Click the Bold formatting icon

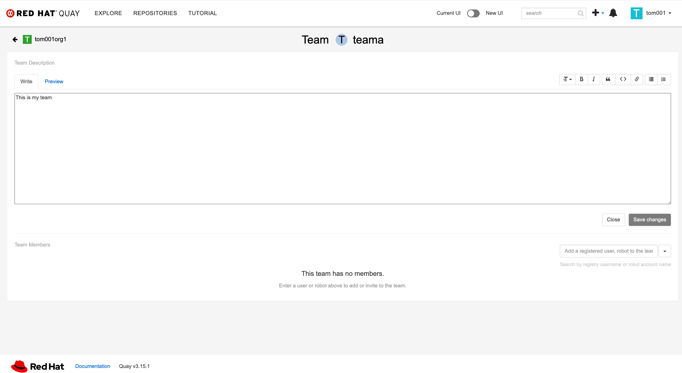click(x=581, y=79)
